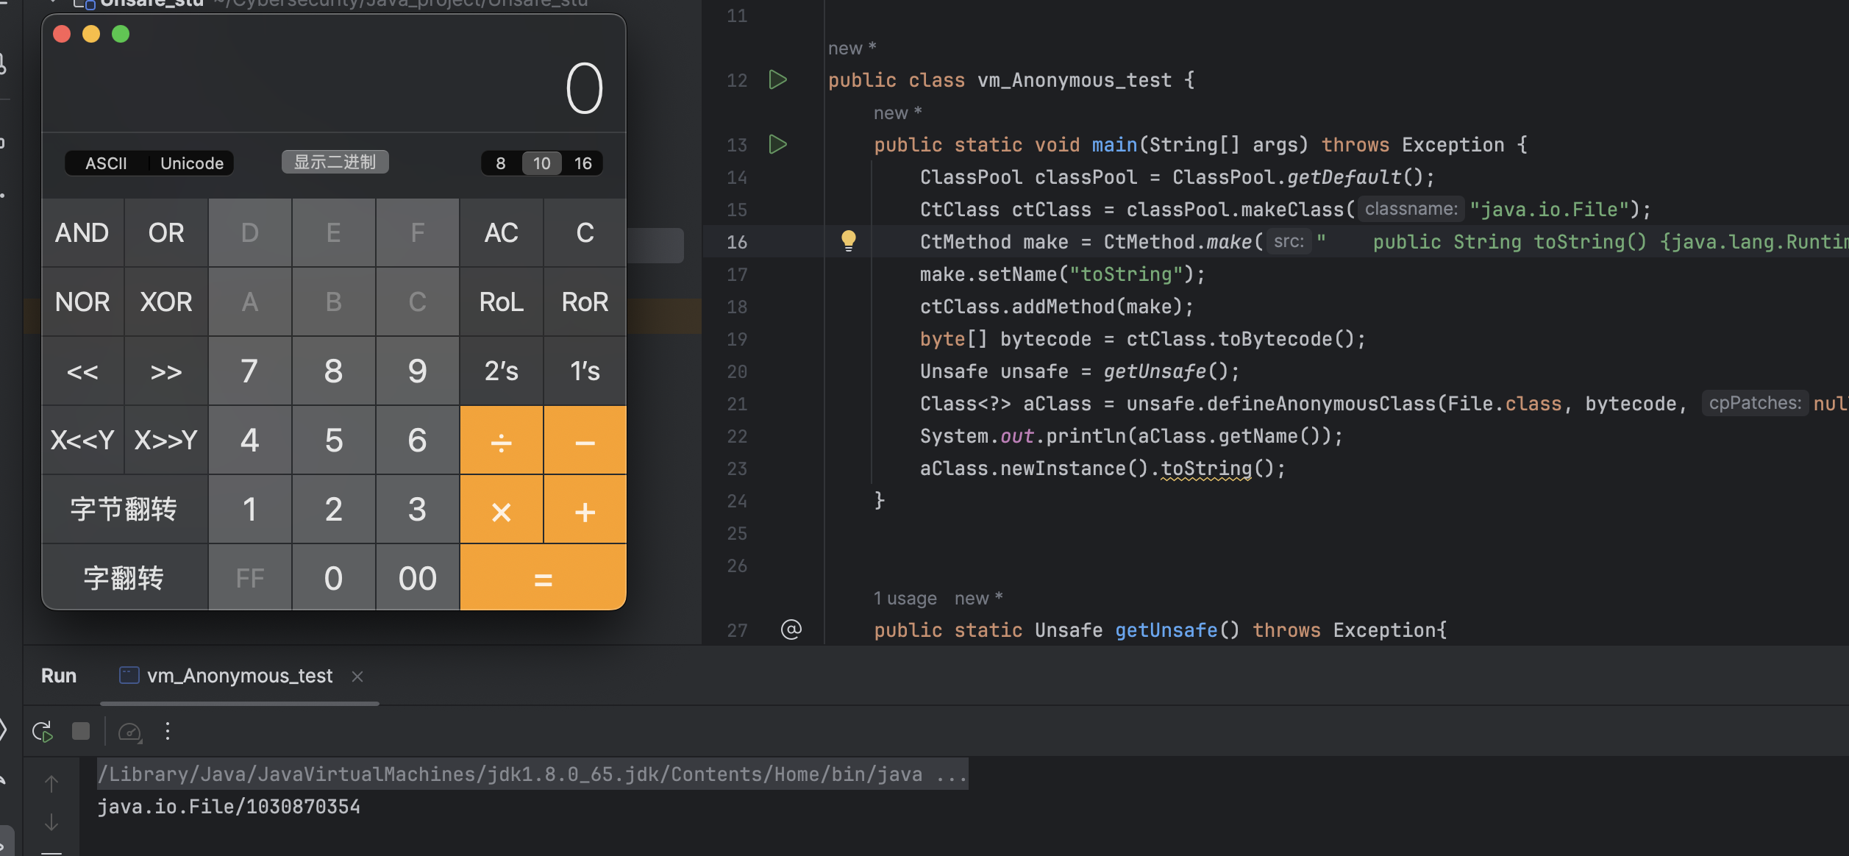The width and height of the screenshot is (1849, 856).
Task: Click the calculator result display showing 0
Action: pos(584,88)
